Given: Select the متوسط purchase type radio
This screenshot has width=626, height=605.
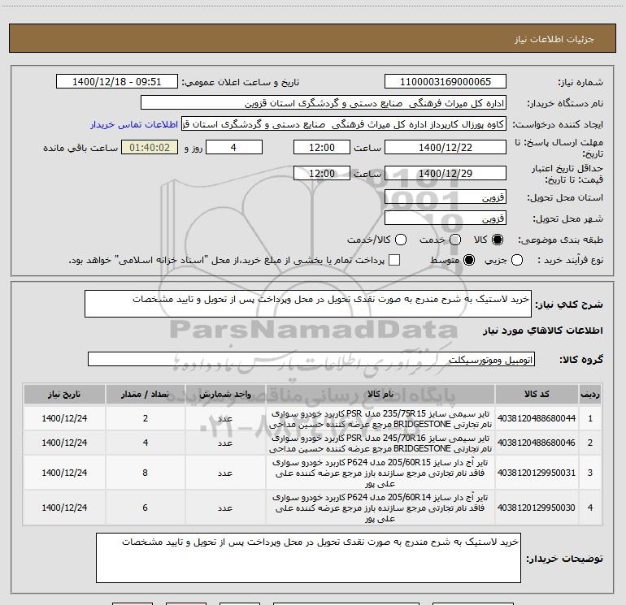Looking at the screenshot, I should [x=469, y=260].
